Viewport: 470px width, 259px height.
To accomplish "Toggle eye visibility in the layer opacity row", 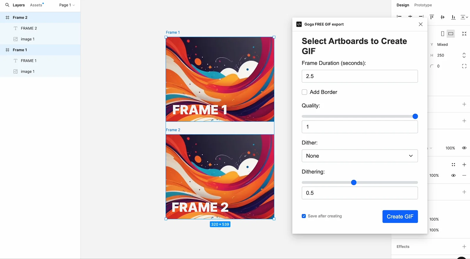I will click(x=464, y=148).
